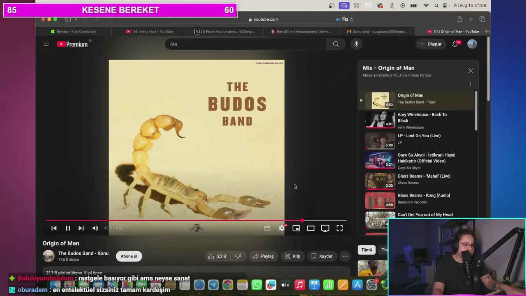Open The Budos Band - Konu channel link

coord(83,253)
